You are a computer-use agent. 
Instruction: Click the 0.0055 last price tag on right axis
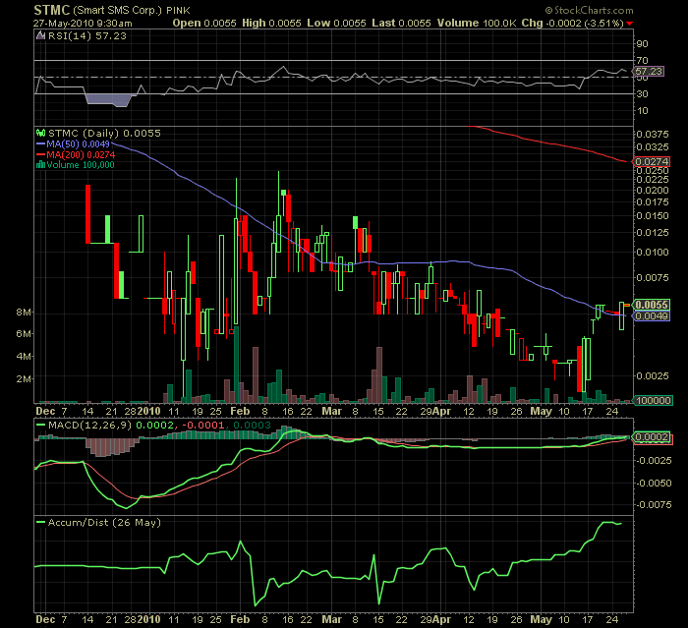(x=653, y=306)
